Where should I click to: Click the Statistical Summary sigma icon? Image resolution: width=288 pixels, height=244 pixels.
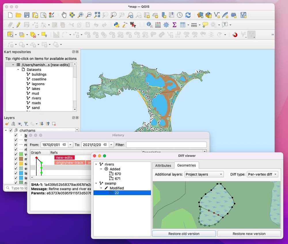[174, 25]
